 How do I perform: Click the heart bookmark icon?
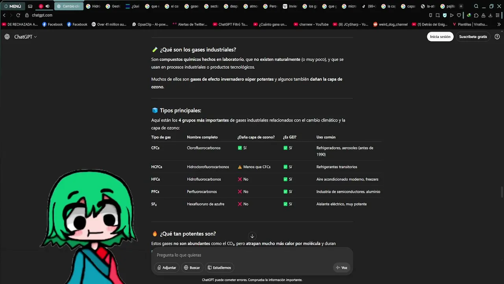click(459, 15)
